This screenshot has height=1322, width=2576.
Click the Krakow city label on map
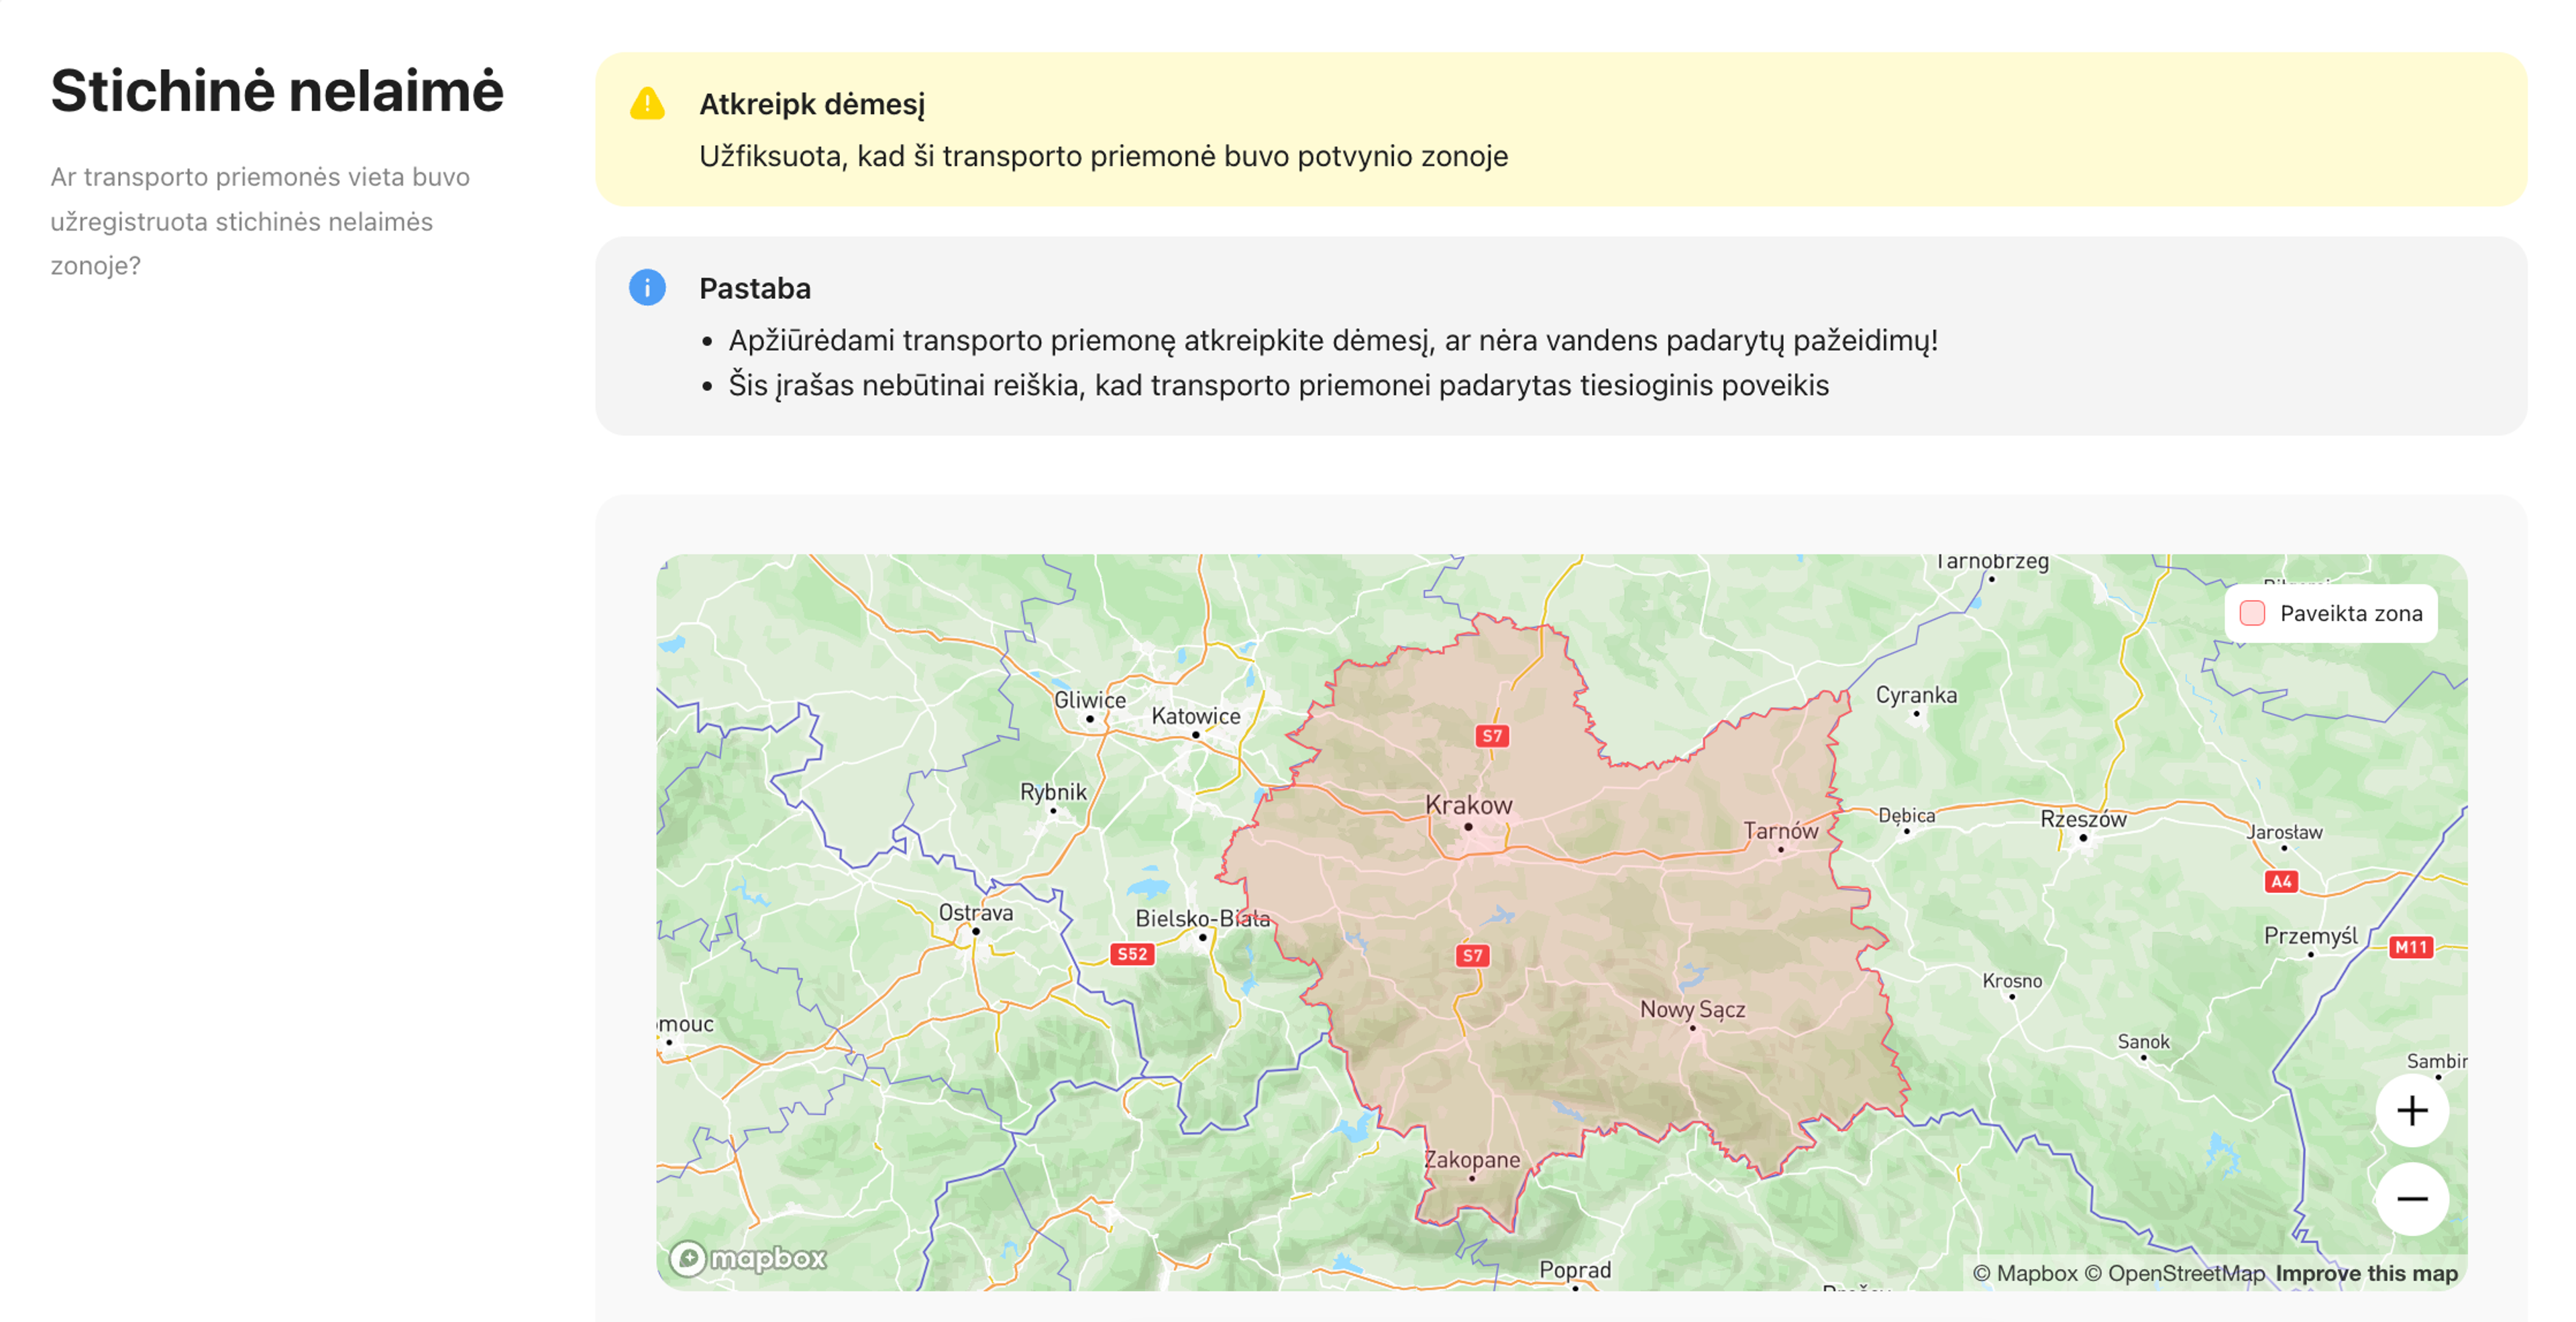(x=1468, y=805)
